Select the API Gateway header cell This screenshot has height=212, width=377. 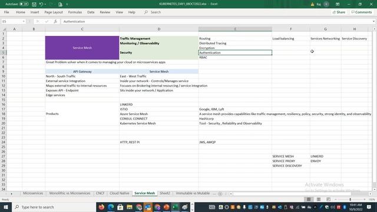point(82,71)
